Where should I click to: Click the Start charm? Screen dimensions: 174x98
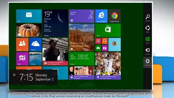click(x=148, y=40)
